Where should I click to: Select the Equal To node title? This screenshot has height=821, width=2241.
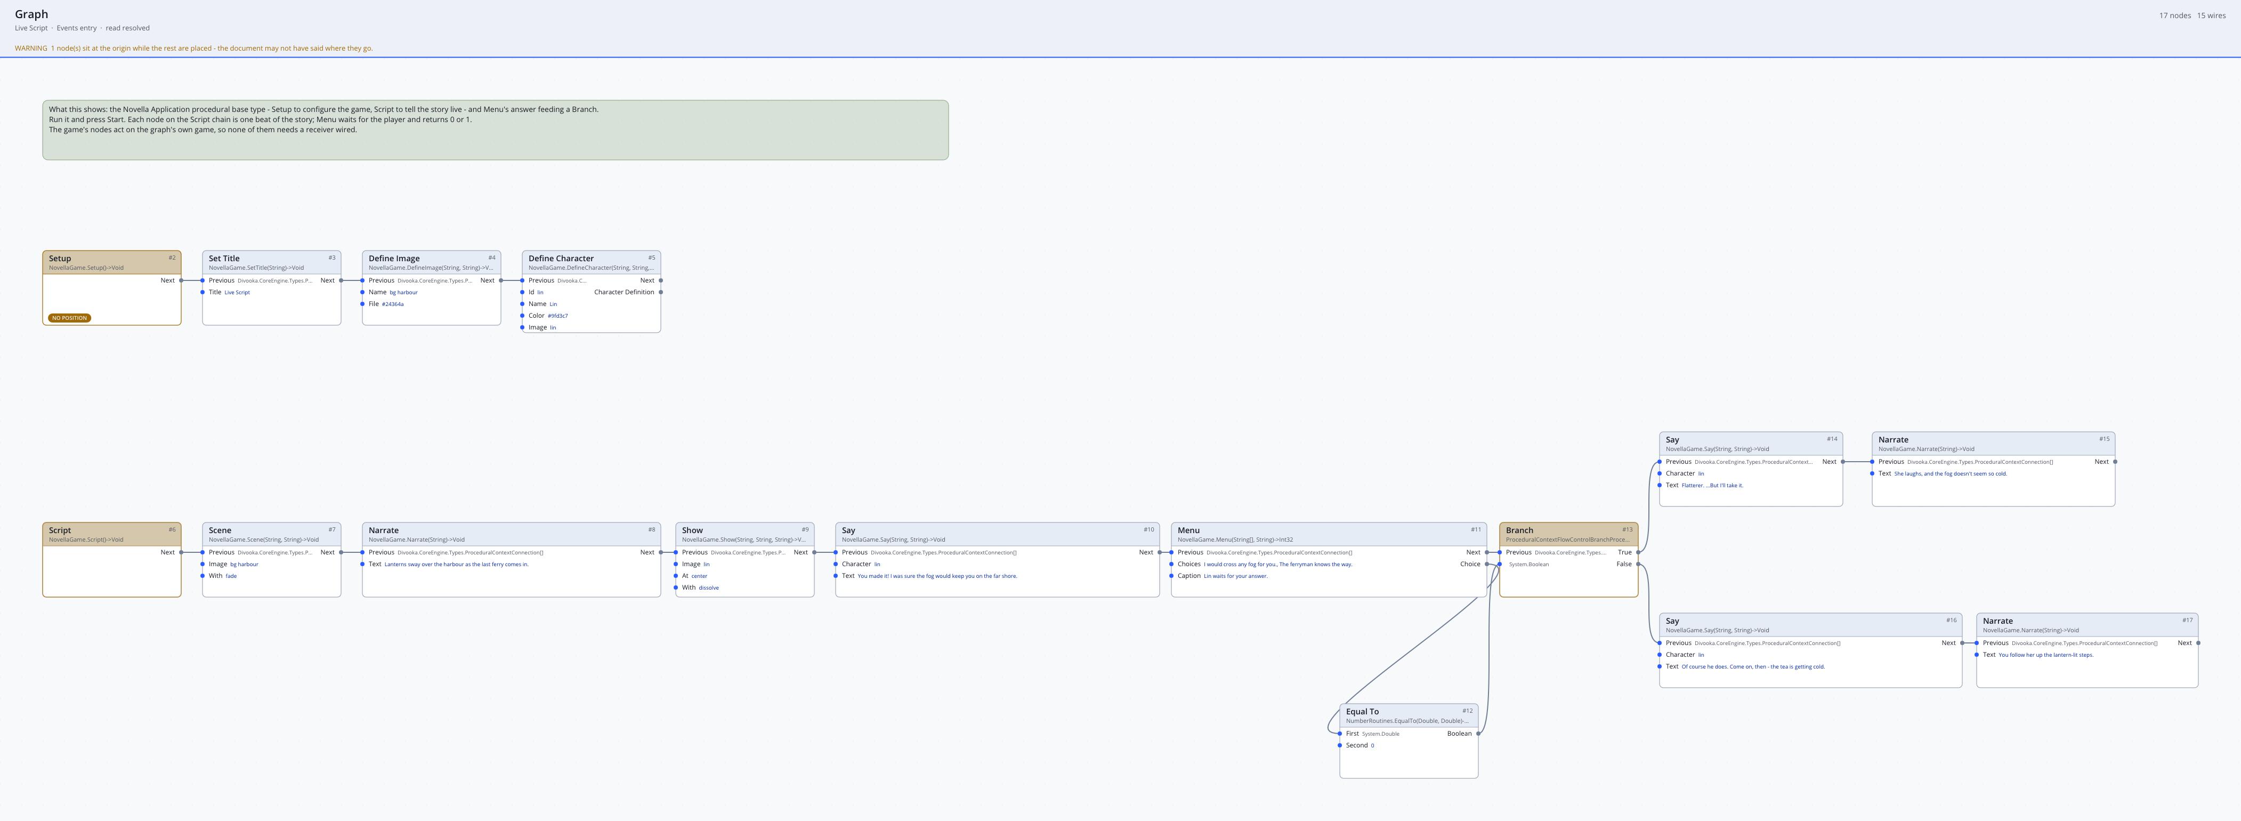click(x=1362, y=711)
